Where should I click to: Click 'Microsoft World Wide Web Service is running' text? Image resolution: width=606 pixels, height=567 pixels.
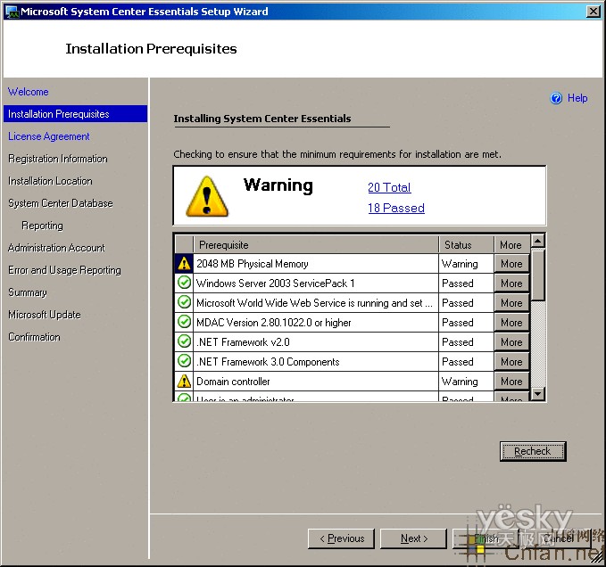[314, 303]
